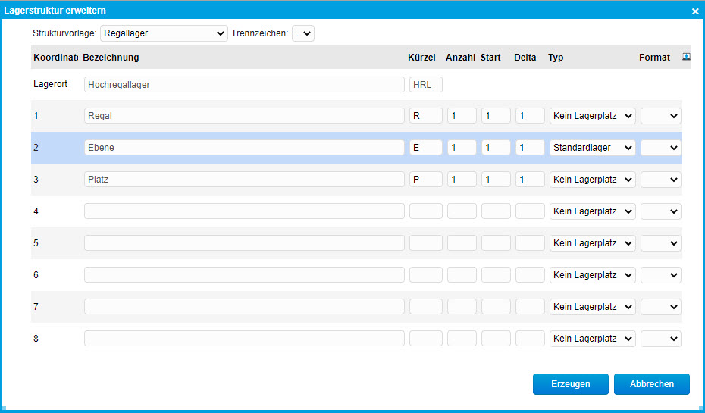This screenshot has height=413, width=705.
Task: Click the Delta column header
Action: pos(525,58)
